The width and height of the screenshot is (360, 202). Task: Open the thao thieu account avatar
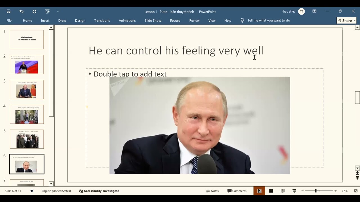pyautogui.click(x=301, y=12)
